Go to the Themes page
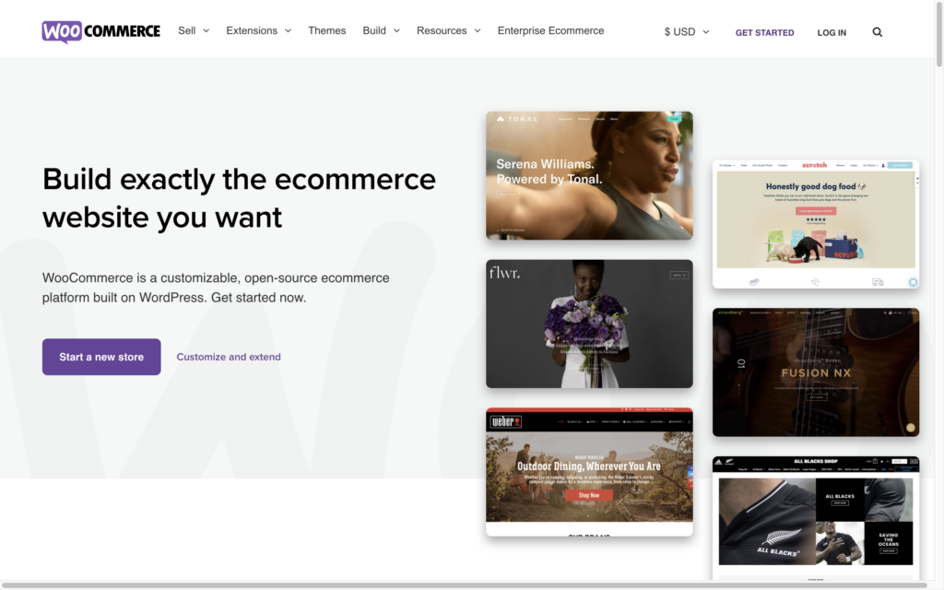Image resolution: width=944 pixels, height=590 pixels. click(326, 30)
